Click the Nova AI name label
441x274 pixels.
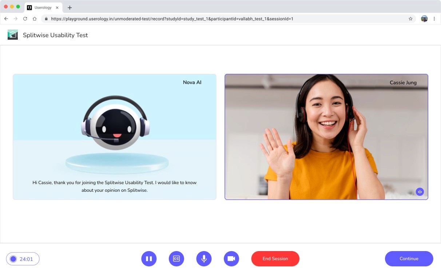coord(192,83)
